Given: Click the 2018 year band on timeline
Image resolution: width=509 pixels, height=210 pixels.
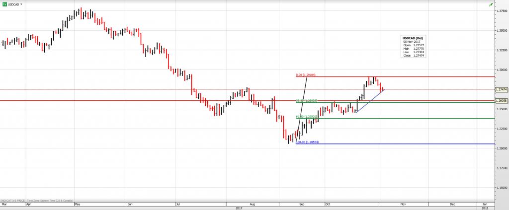Looking at the screenshot, I should click(485, 208).
